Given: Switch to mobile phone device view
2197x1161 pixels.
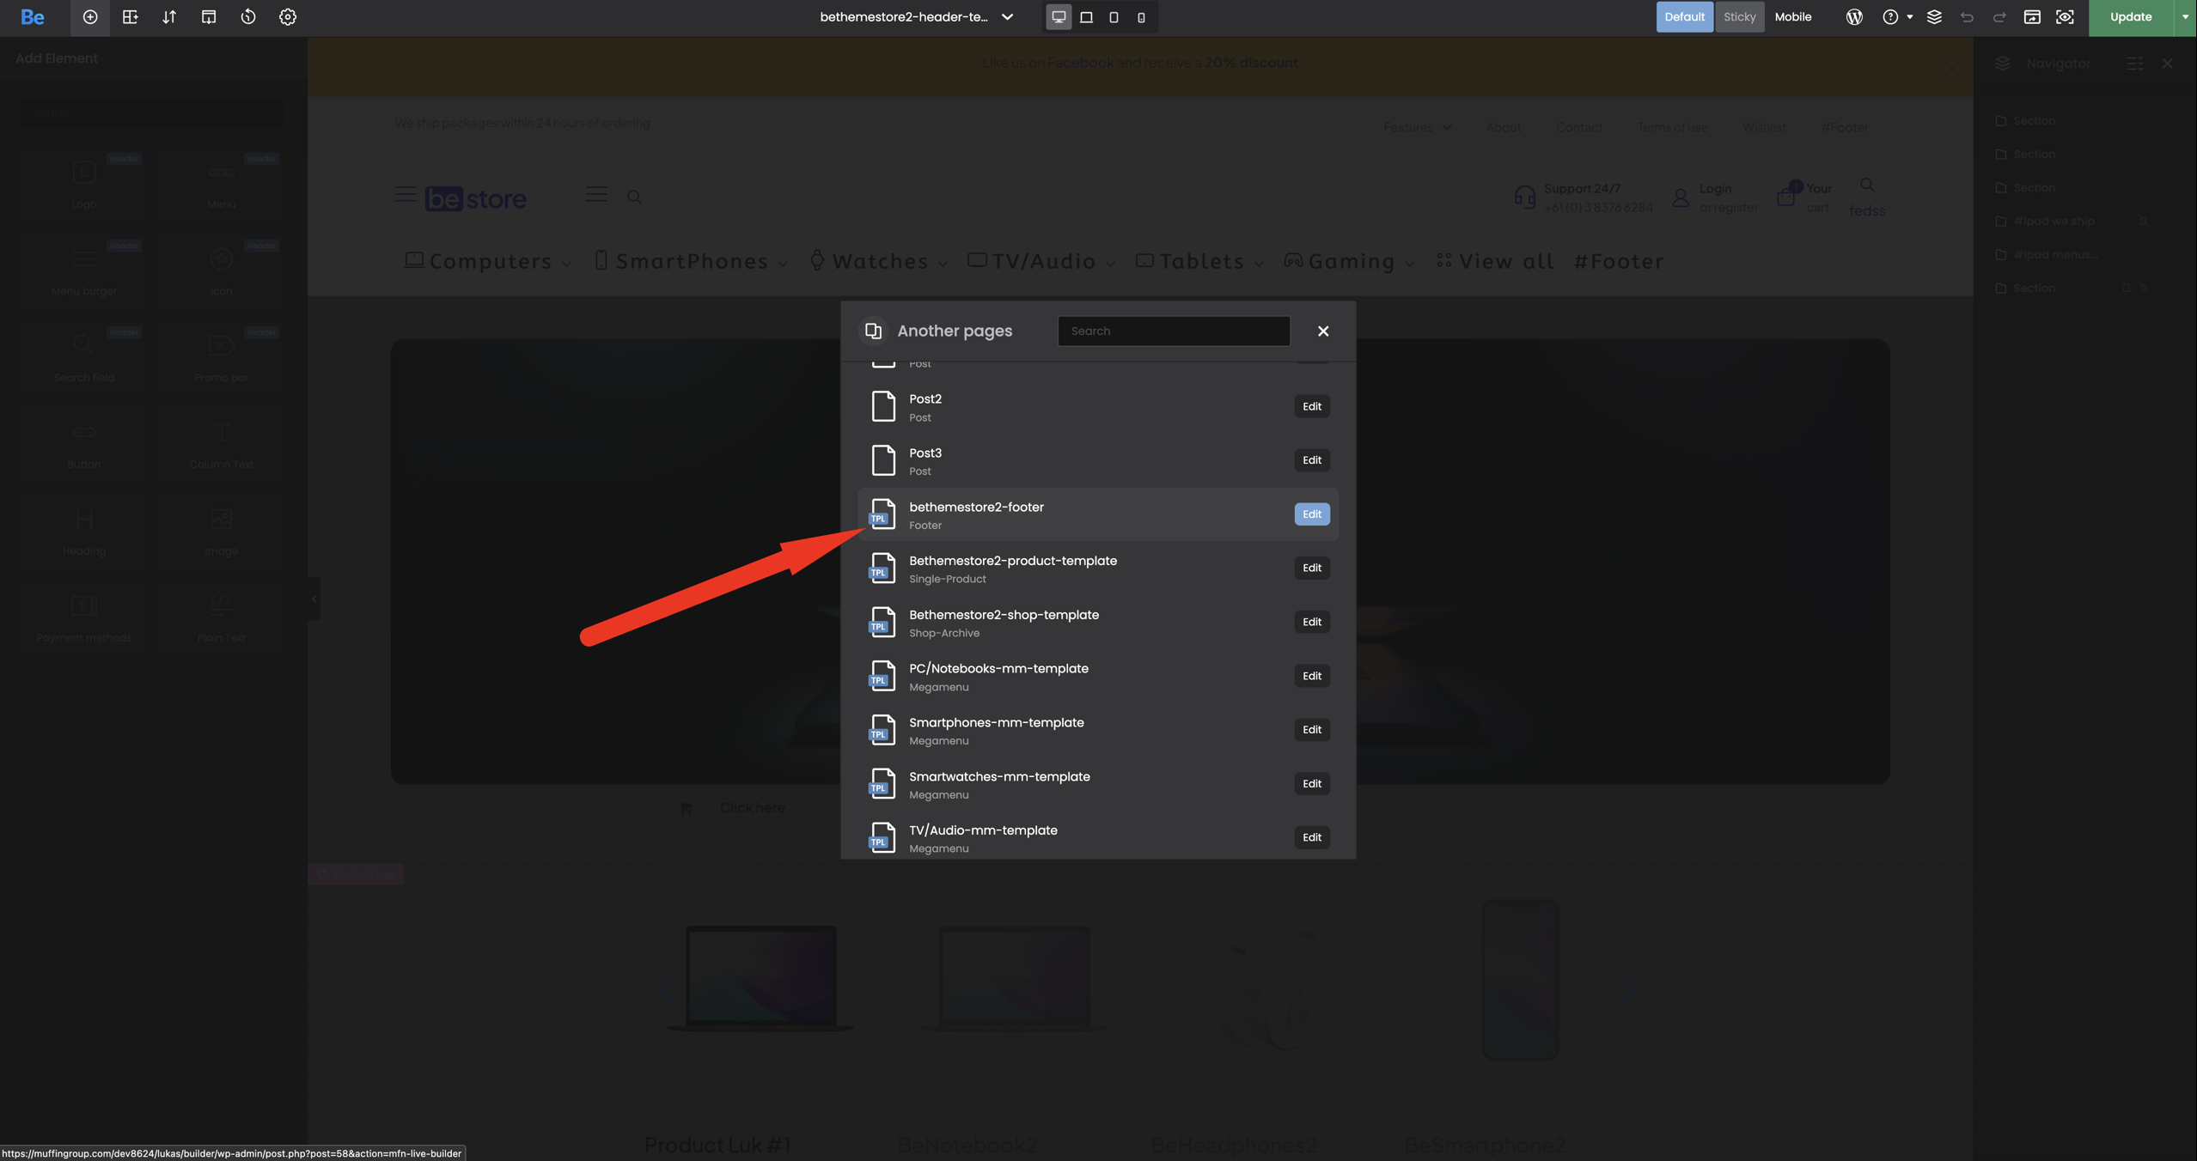Looking at the screenshot, I should (1140, 17).
